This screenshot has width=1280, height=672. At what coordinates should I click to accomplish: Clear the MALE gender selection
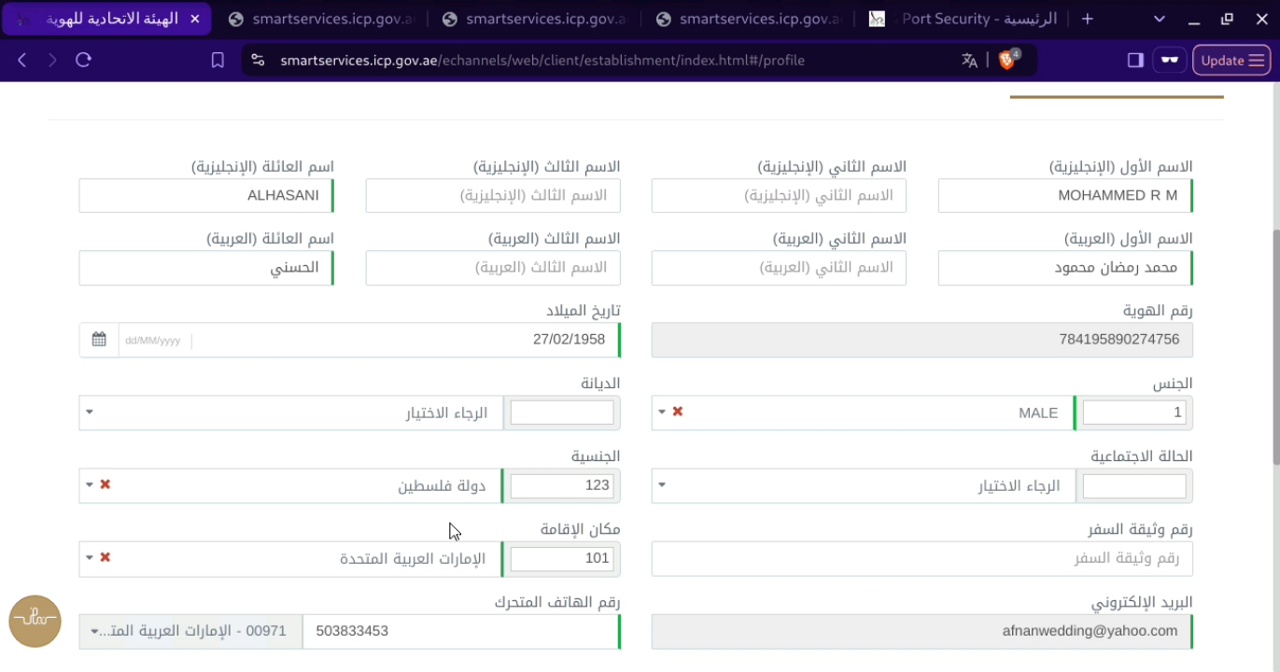click(678, 412)
